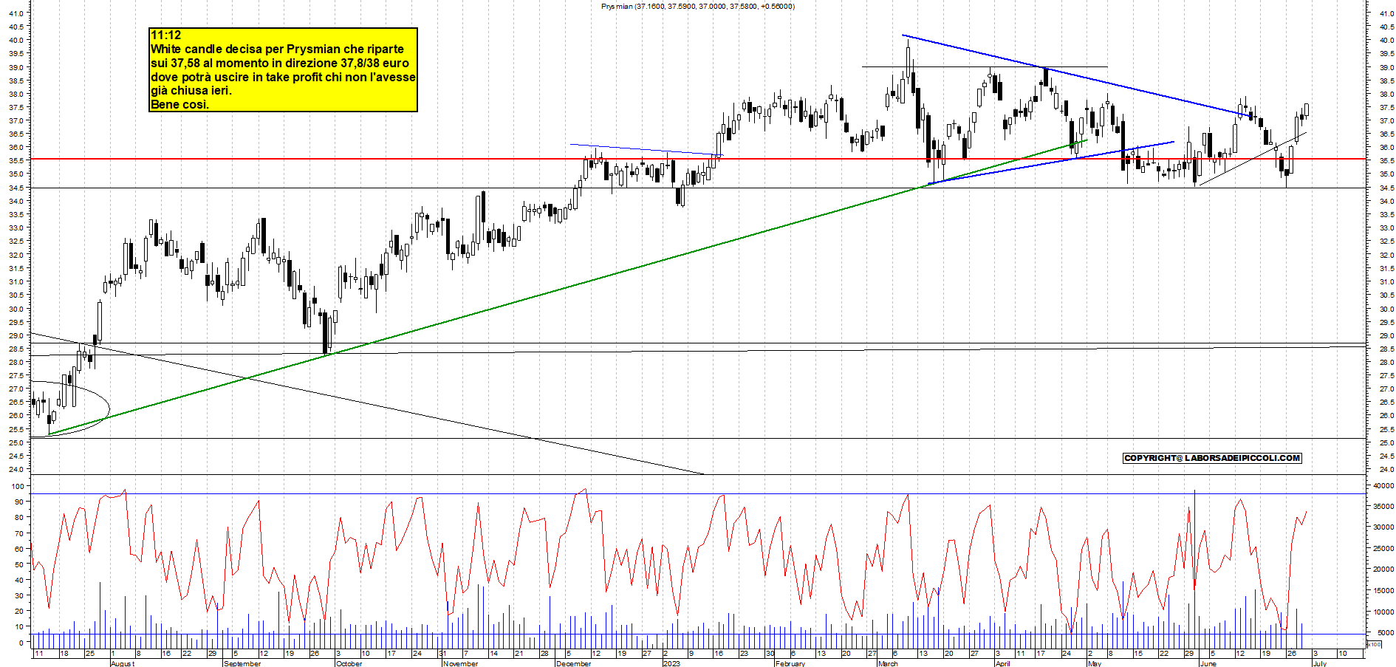1396x667 pixels.
Task: Click the 15000 volume scale label
Action: pos(1383,591)
